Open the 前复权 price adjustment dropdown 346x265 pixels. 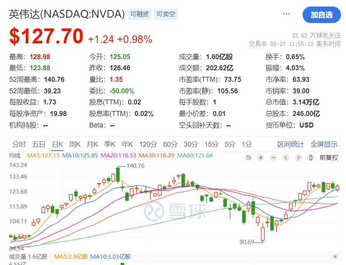click(x=329, y=157)
